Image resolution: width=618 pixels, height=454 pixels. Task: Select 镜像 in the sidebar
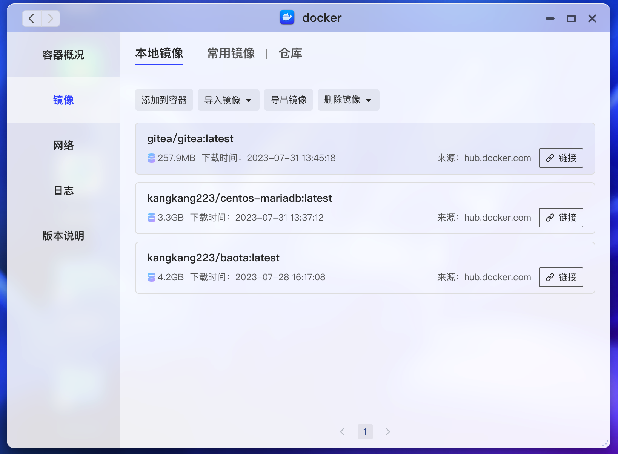[x=63, y=100]
